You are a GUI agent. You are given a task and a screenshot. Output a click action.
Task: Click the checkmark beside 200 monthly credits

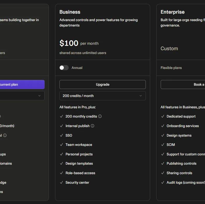coord(61,116)
